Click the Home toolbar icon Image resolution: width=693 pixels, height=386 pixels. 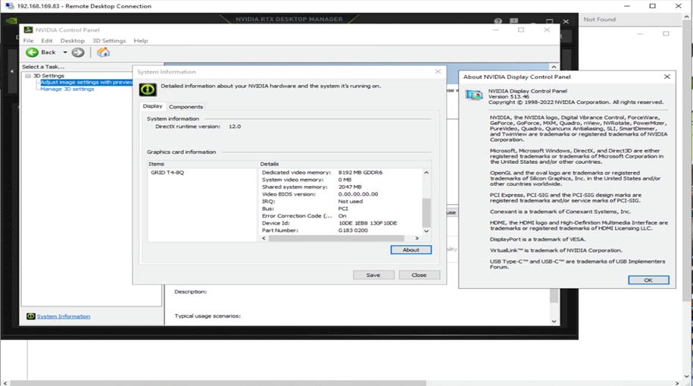click(x=103, y=52)
